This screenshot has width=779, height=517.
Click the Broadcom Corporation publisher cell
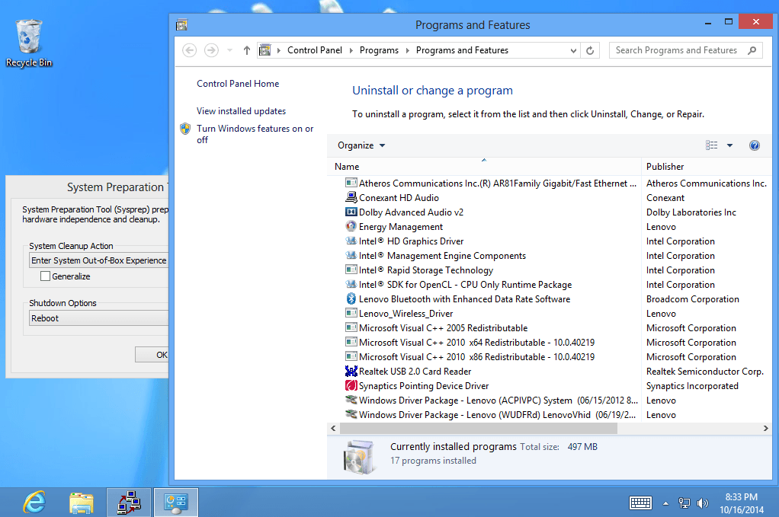693,298
